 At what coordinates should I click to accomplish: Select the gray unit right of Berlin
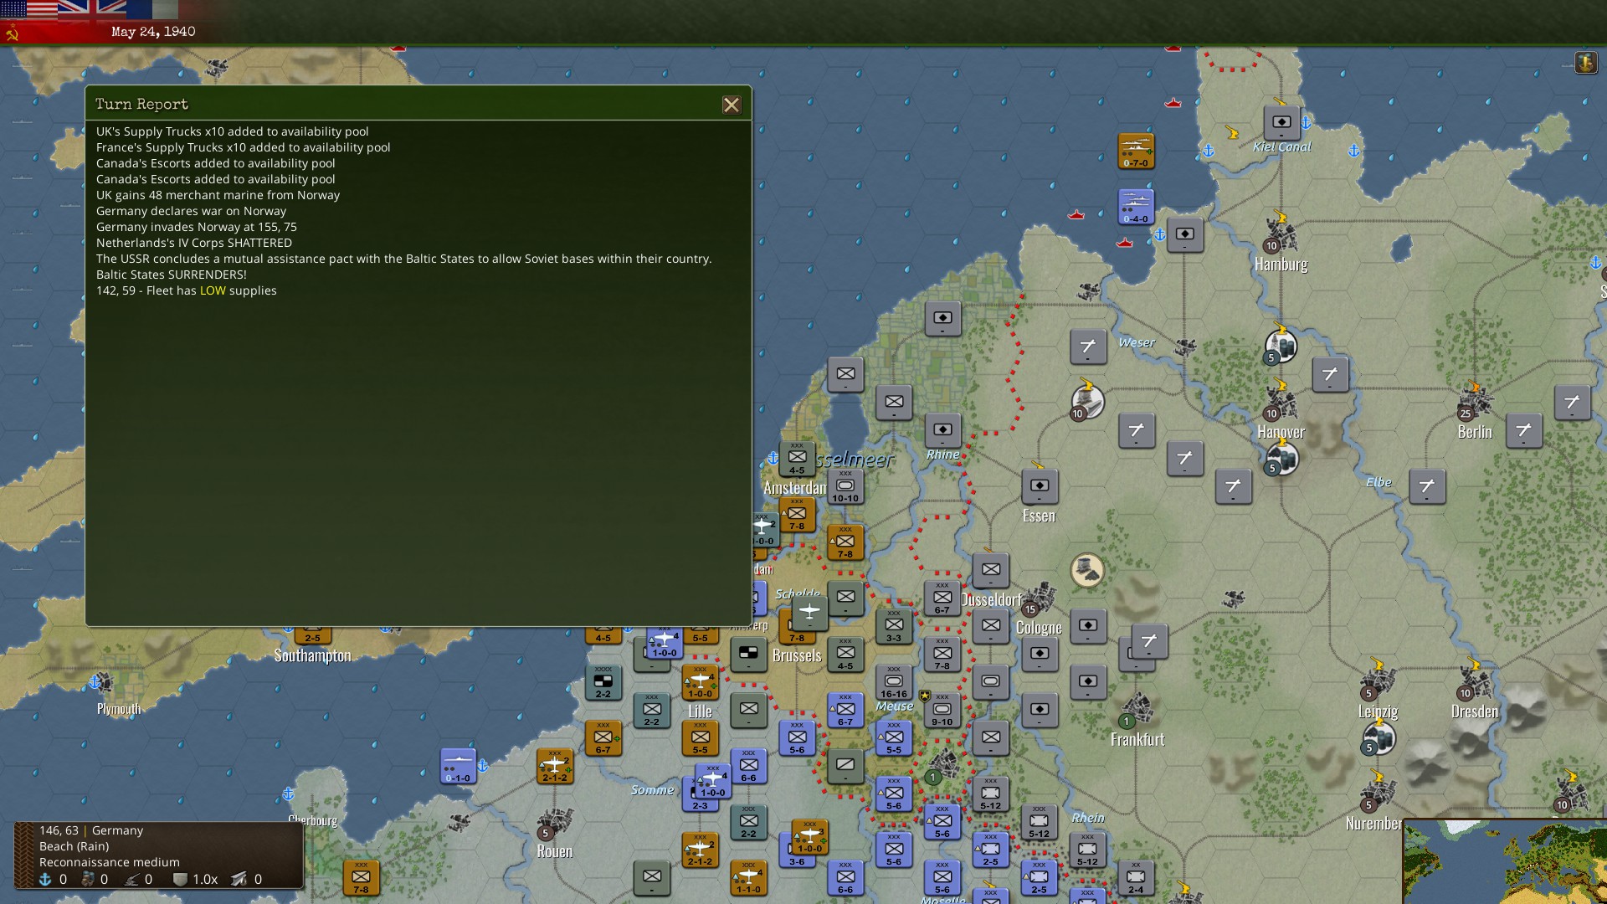point(1523,431)
